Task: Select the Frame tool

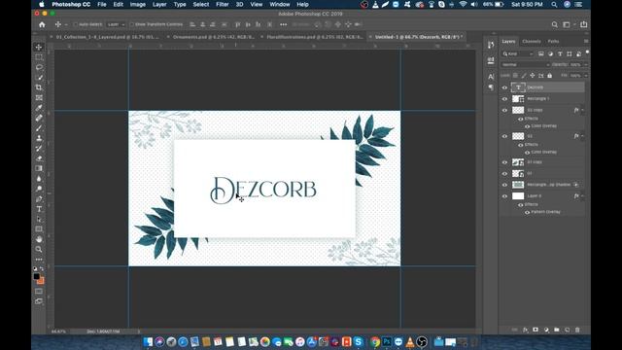Action: tap(39, 97)
